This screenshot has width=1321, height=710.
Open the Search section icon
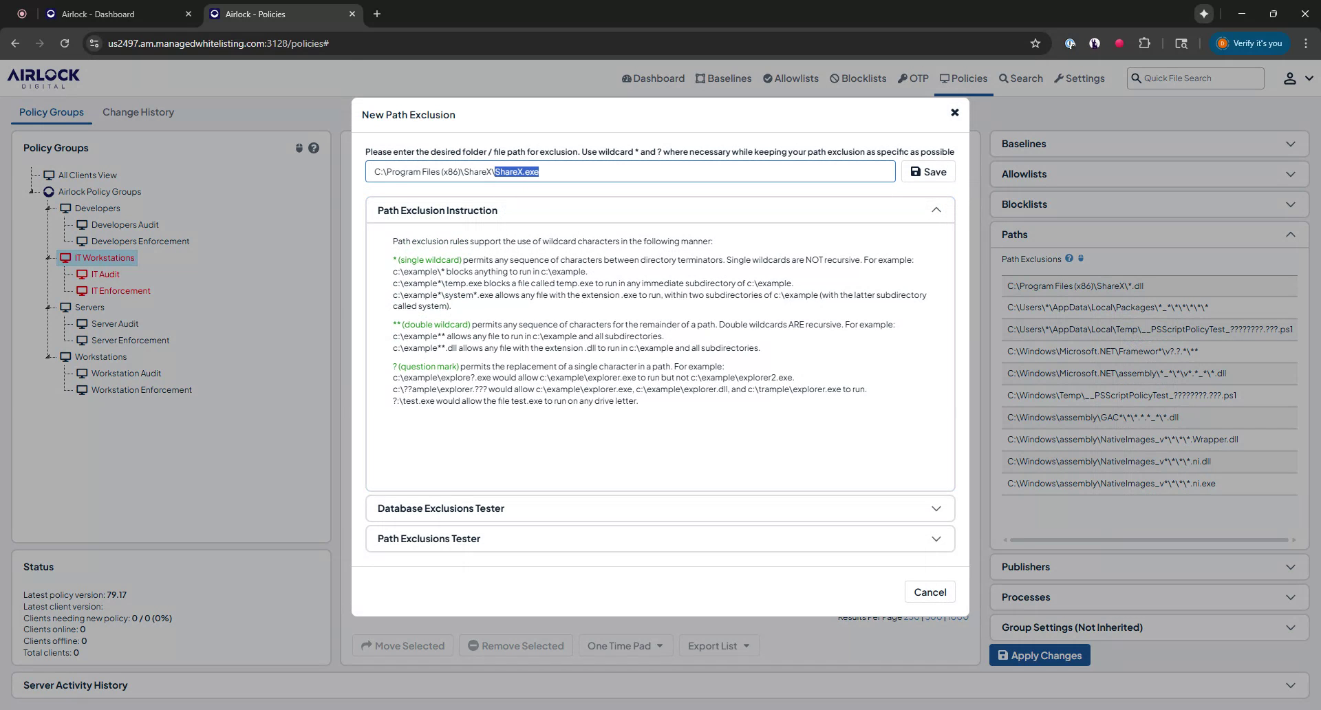point(1004,78)
